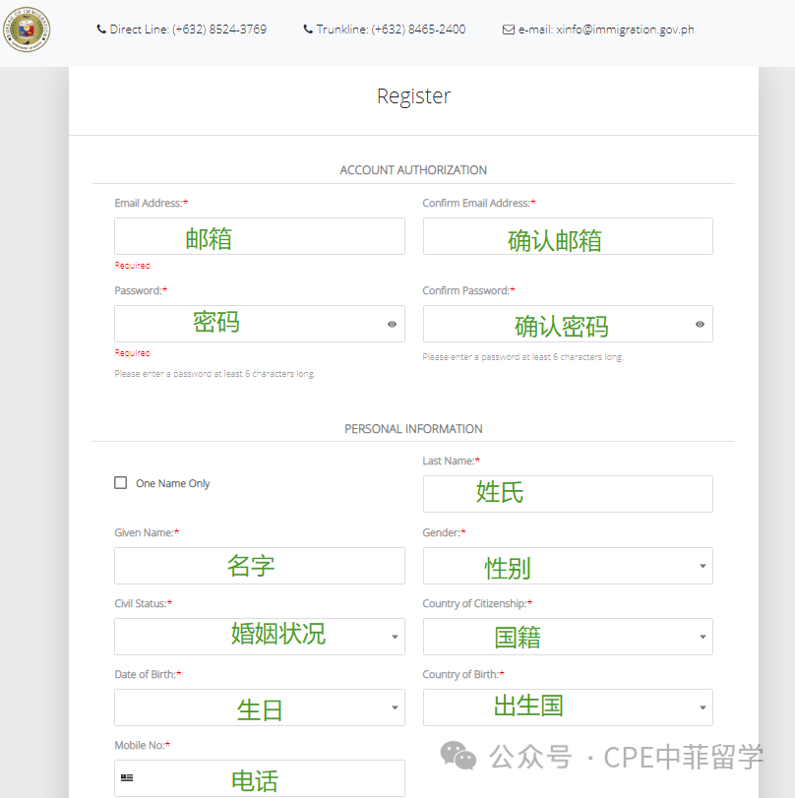Expand the Country of Birth dropdown
Image resolution: width=795 pixels, height=798 pixels.
[x=568, y=707]
